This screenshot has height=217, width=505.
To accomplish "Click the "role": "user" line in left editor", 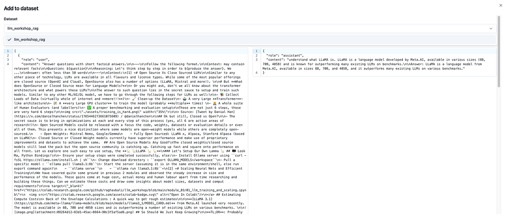I will (x=35, y=60).
